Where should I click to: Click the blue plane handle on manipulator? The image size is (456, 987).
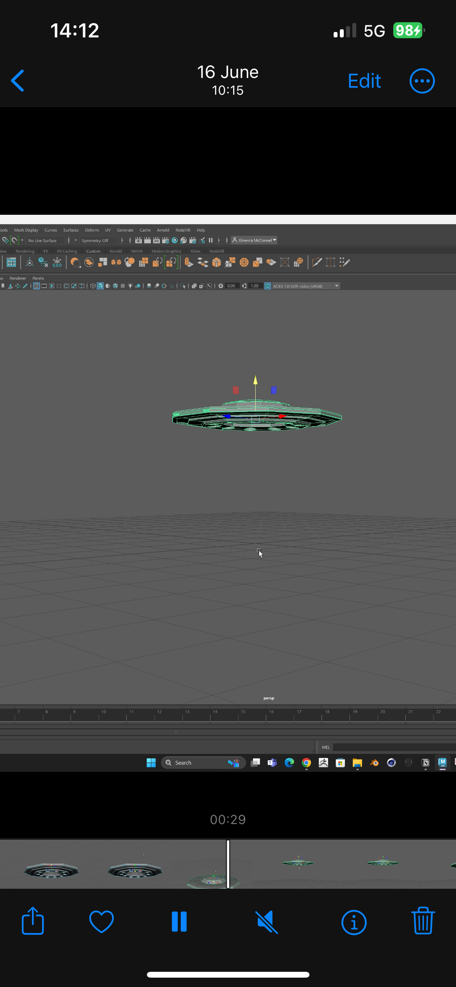[x=274, y=390]
